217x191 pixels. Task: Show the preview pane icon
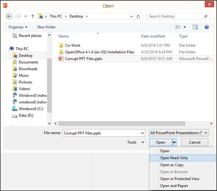click(195, 27)
